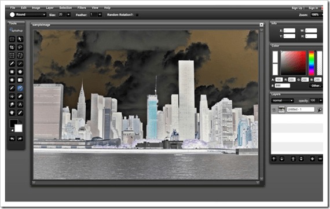Open the layer blend mode 'normal' dropdown

(282, 101)
